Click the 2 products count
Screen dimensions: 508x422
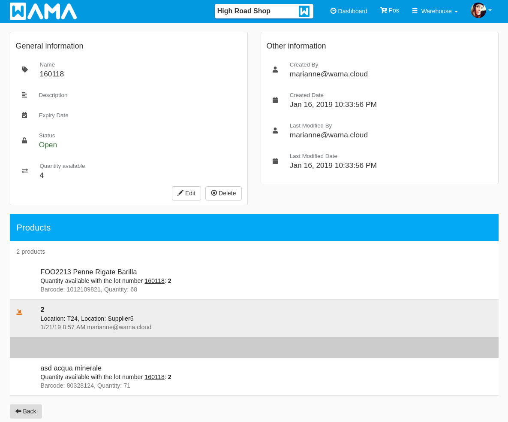31,252
